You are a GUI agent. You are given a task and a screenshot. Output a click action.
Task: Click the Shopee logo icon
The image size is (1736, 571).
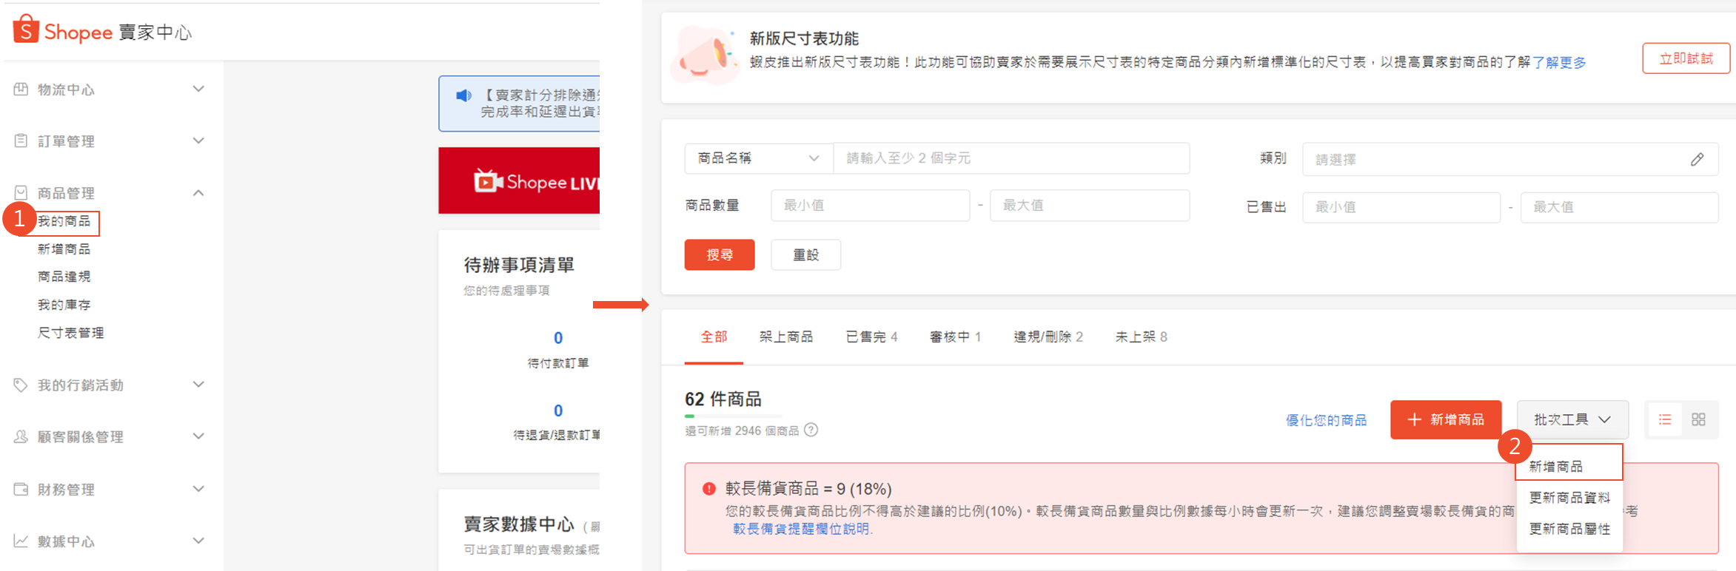pos(26,30)
